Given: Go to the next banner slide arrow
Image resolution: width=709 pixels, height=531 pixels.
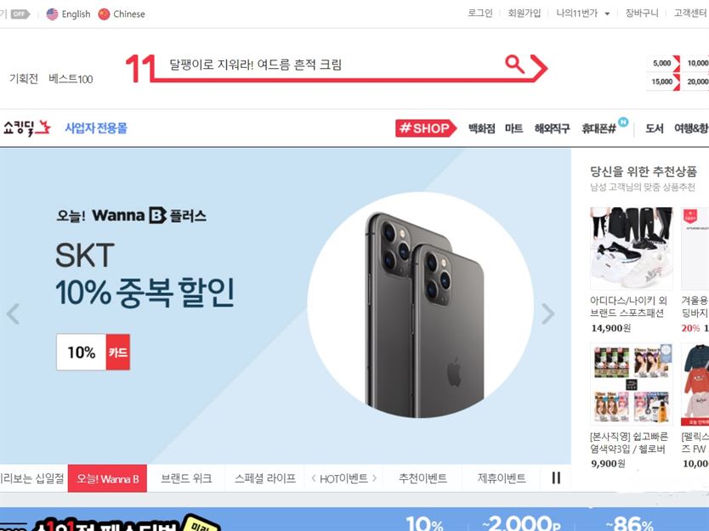Looking at the screenshot, I should point(547,314).
